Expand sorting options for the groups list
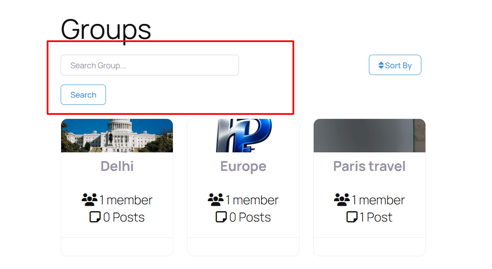This screenshot has width=492, height=269. coord(395,65)
